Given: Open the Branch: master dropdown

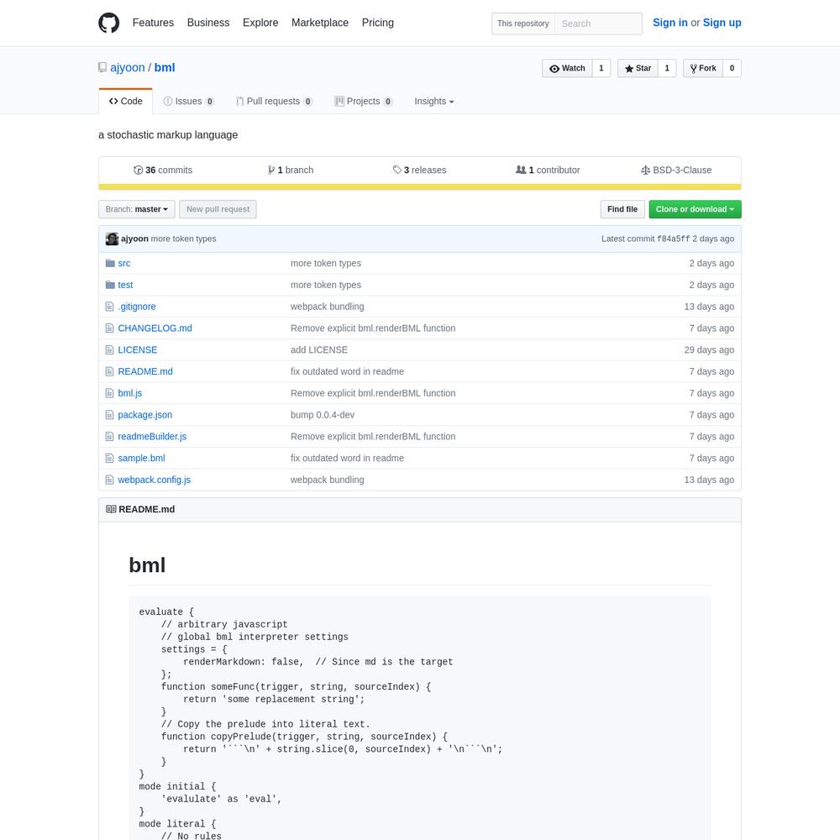Looking at the screenshot, I should coord(137,209).
